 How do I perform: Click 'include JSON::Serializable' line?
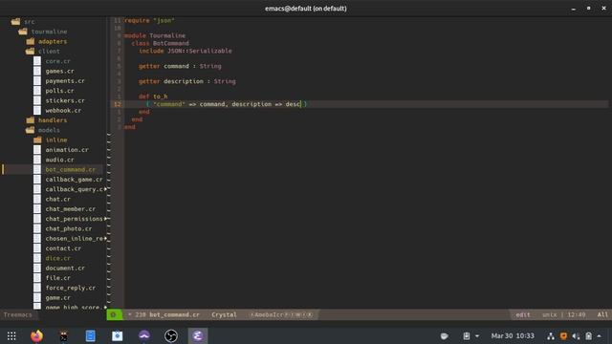coord(185,51)
